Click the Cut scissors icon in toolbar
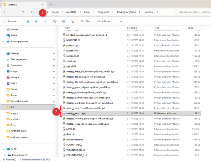The height and width of the screenshot is (162, 211). [x=28, y=21]
